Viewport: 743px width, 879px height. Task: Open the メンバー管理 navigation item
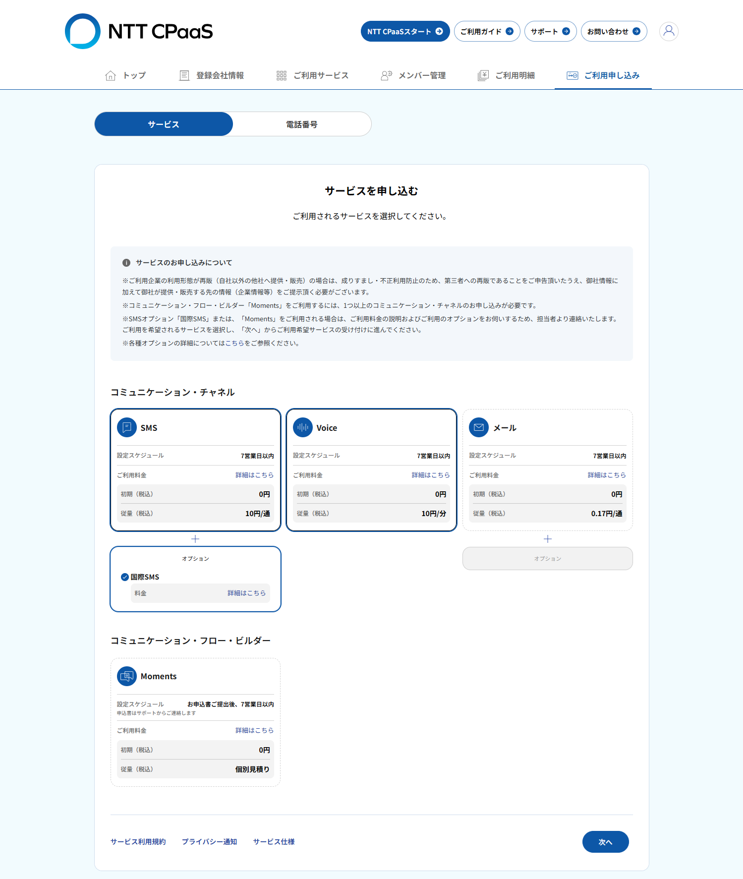(413, 75)
